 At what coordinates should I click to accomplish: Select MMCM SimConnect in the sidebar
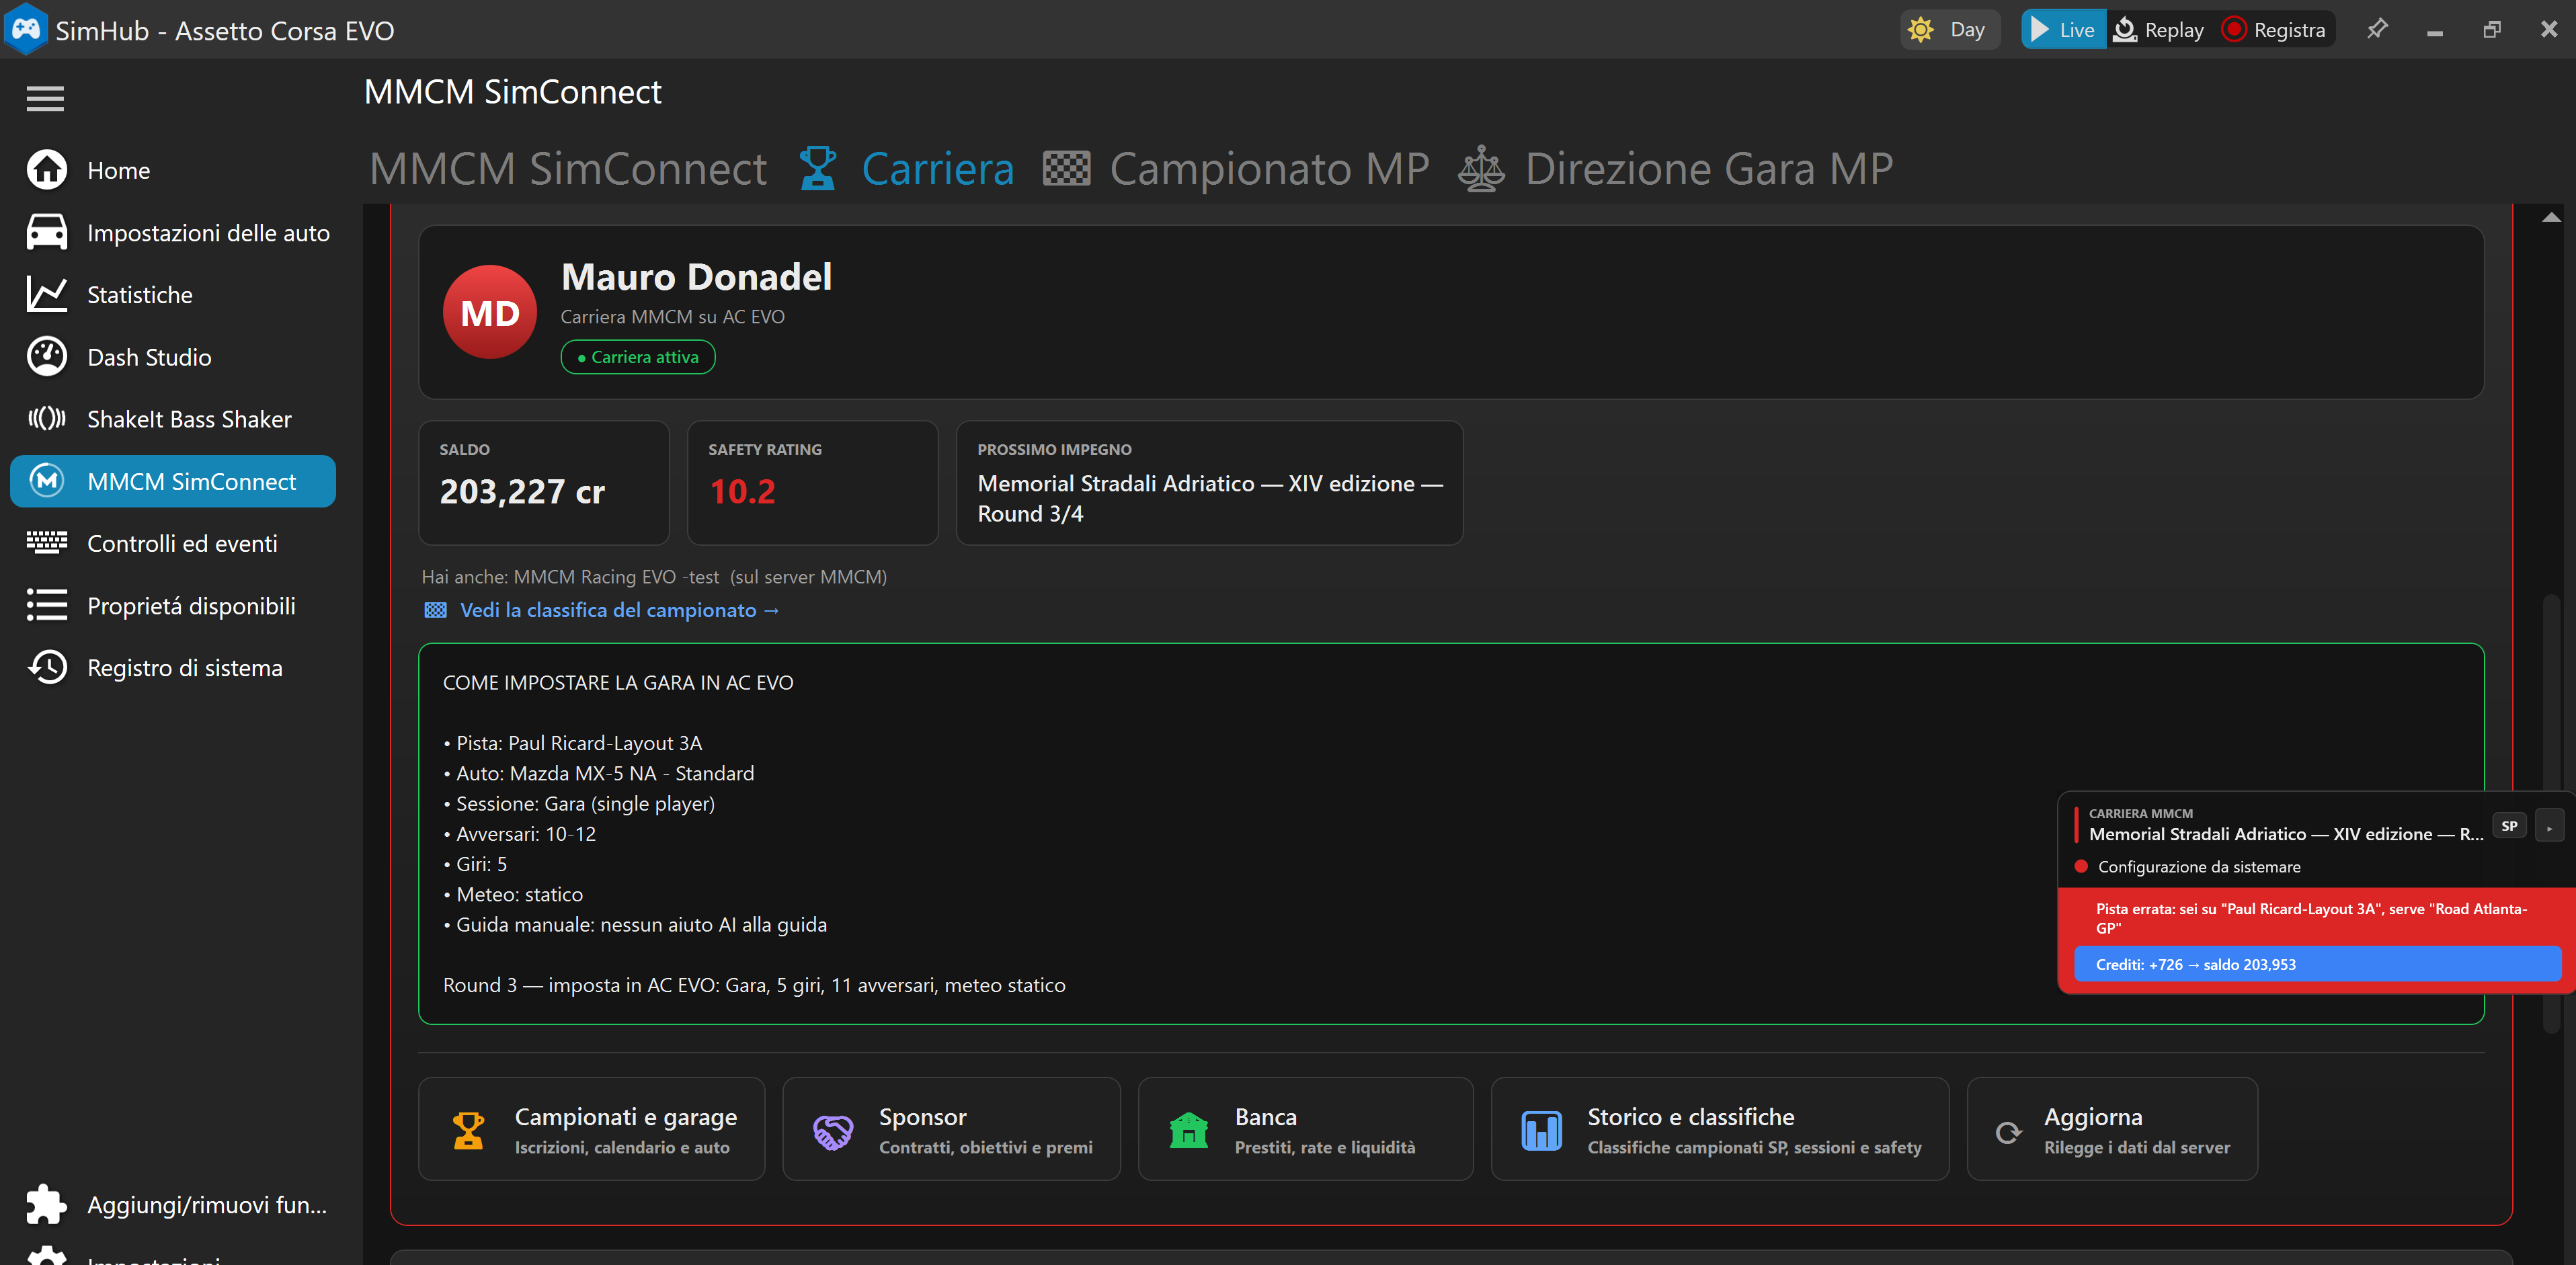coord(172,481)
